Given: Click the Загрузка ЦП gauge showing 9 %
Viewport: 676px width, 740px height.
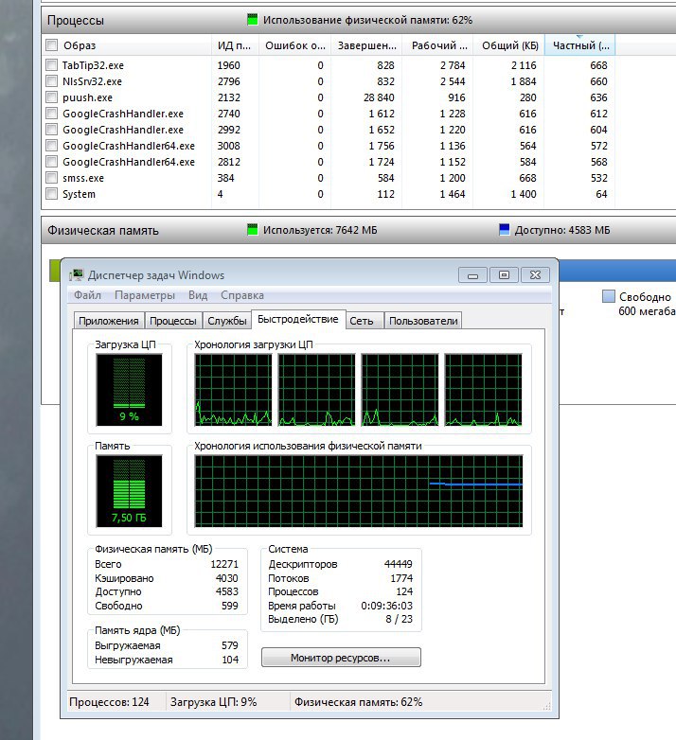Looking at the screenshot, I should [129, 390].
